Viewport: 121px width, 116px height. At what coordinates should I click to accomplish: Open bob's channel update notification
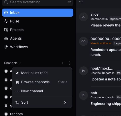[x=98, y=99]
